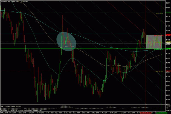Select the shaded ellipse drawn on the chart
The height and width of the screenshot is (114, 171).
[x=66, y=42]
